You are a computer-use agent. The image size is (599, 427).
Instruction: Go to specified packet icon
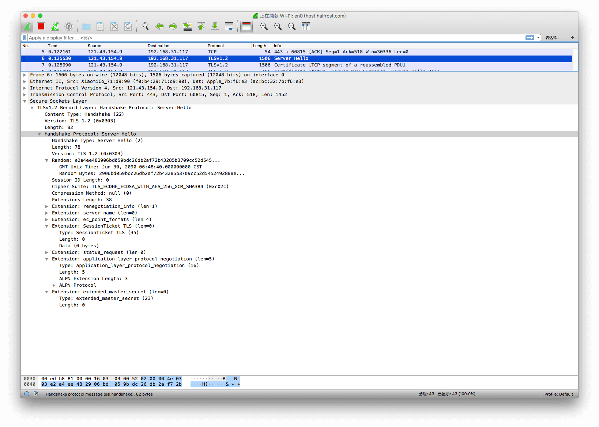(187, 26)
